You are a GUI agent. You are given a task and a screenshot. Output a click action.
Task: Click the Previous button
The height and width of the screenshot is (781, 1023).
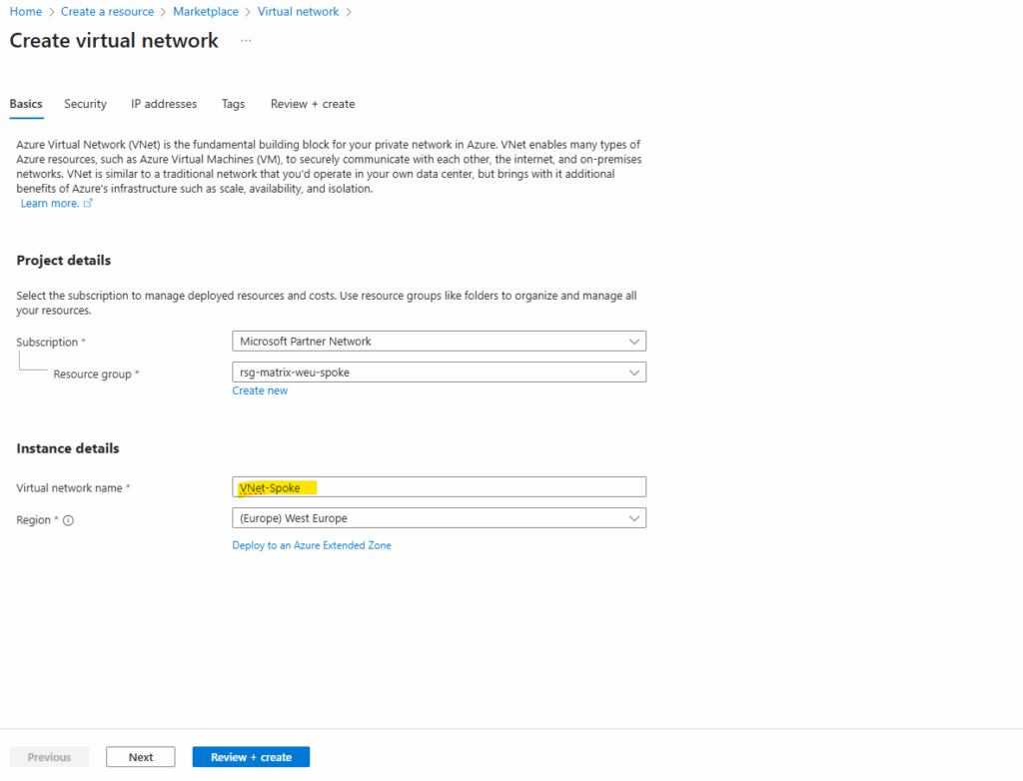(x=49, y=757)
